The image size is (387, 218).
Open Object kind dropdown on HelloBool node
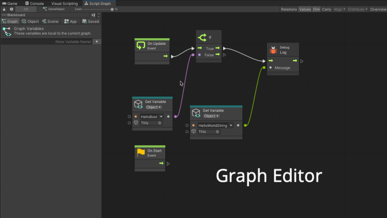[x=154, y=107]
